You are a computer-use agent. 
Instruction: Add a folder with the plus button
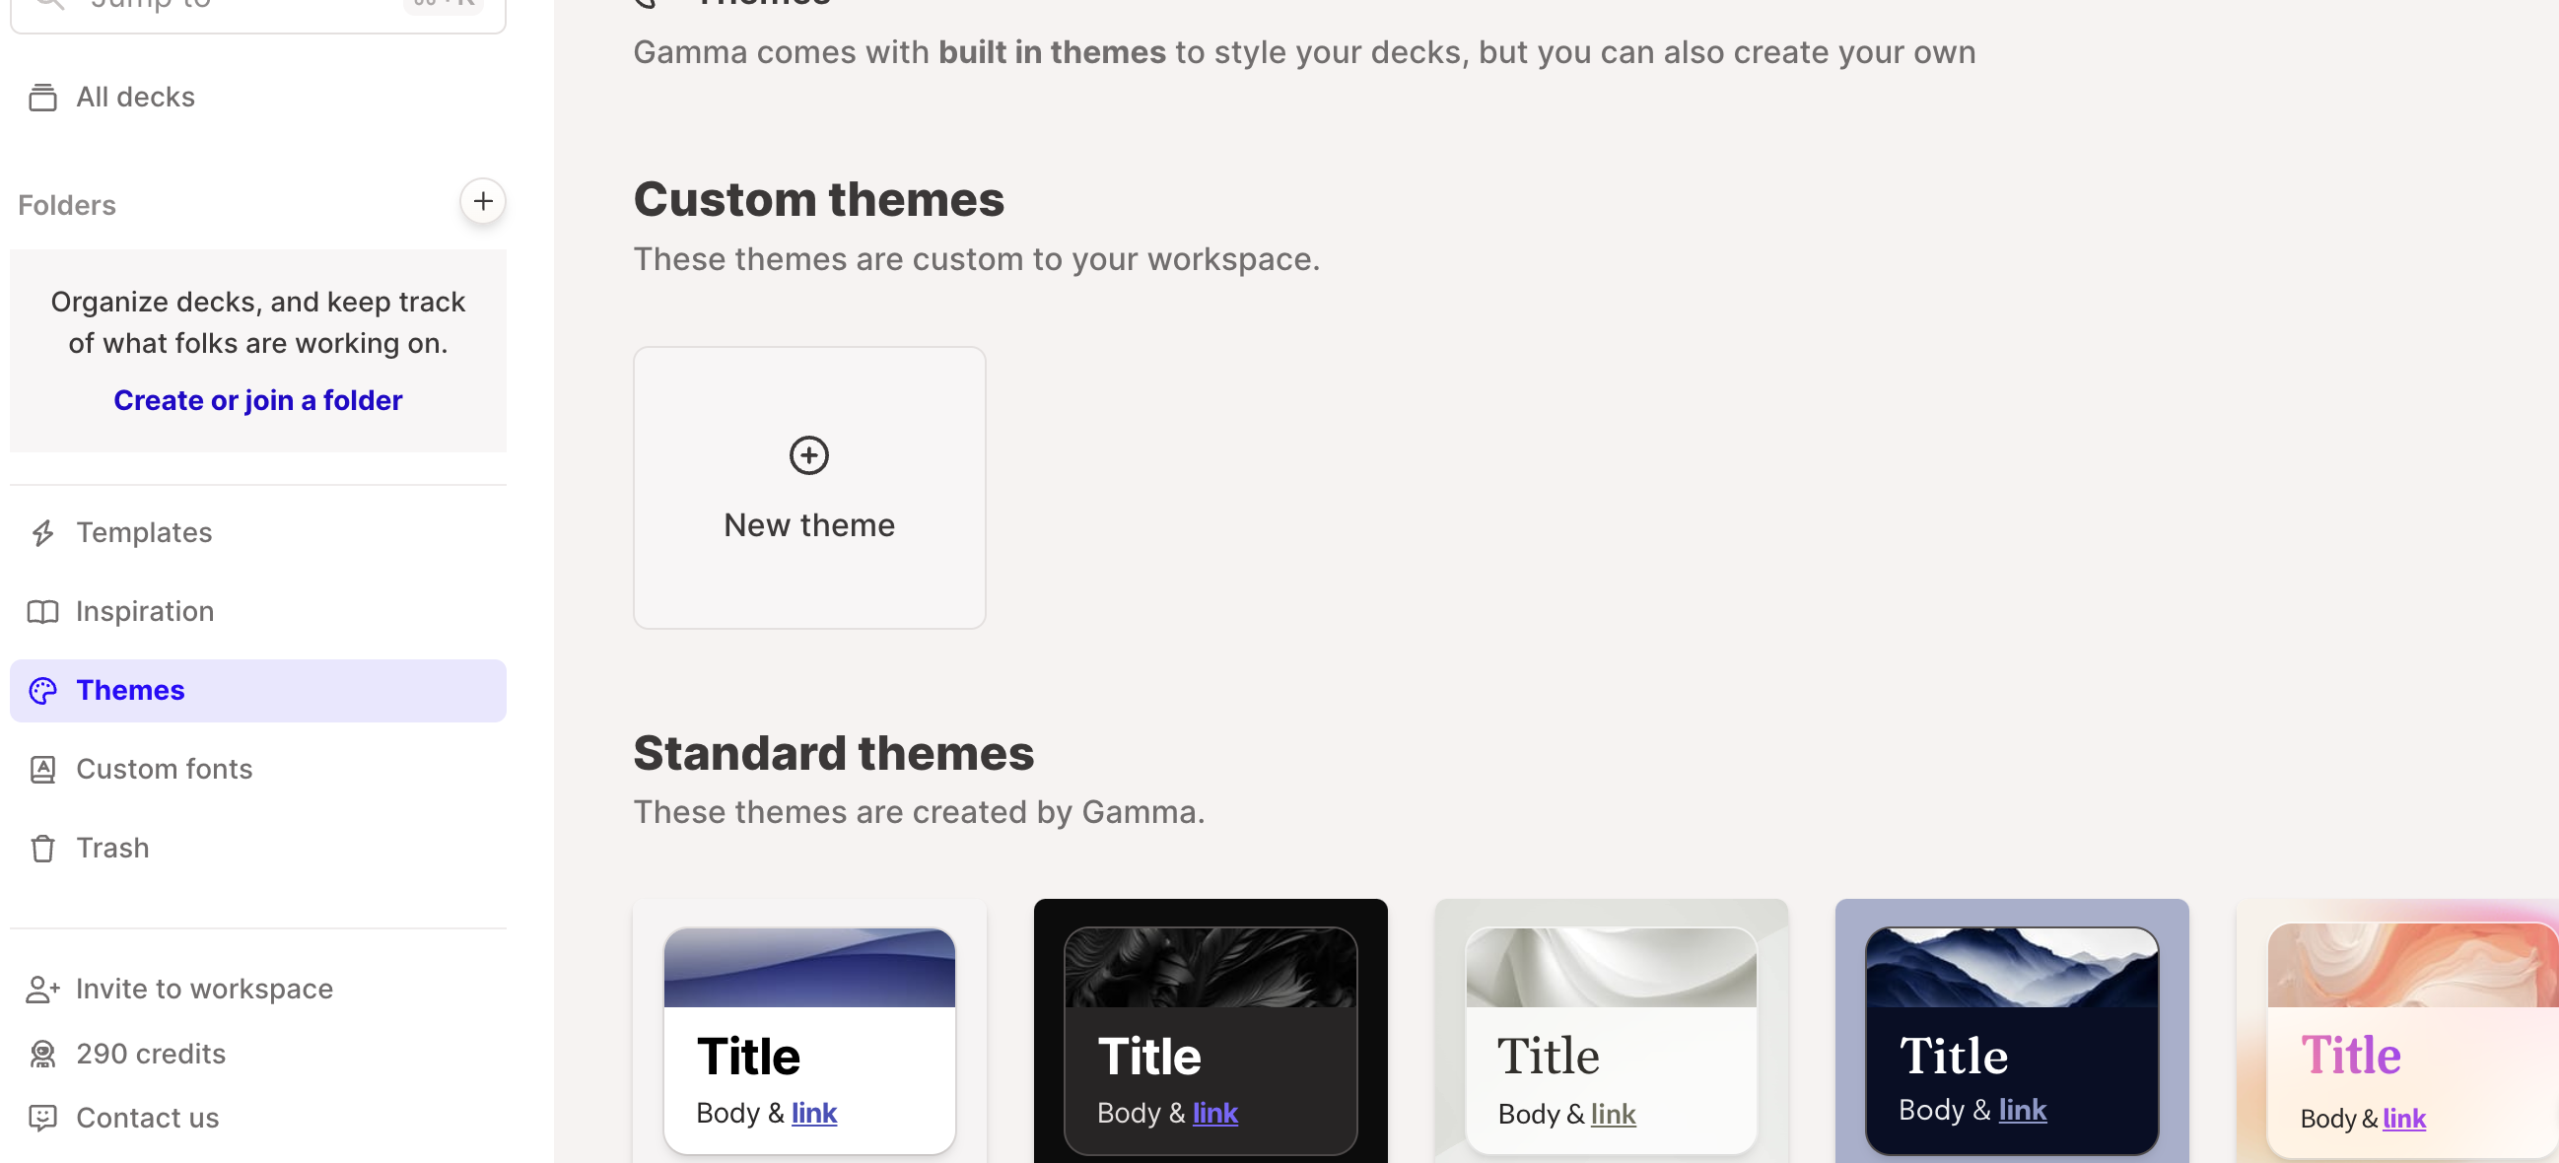pos(483,202)
